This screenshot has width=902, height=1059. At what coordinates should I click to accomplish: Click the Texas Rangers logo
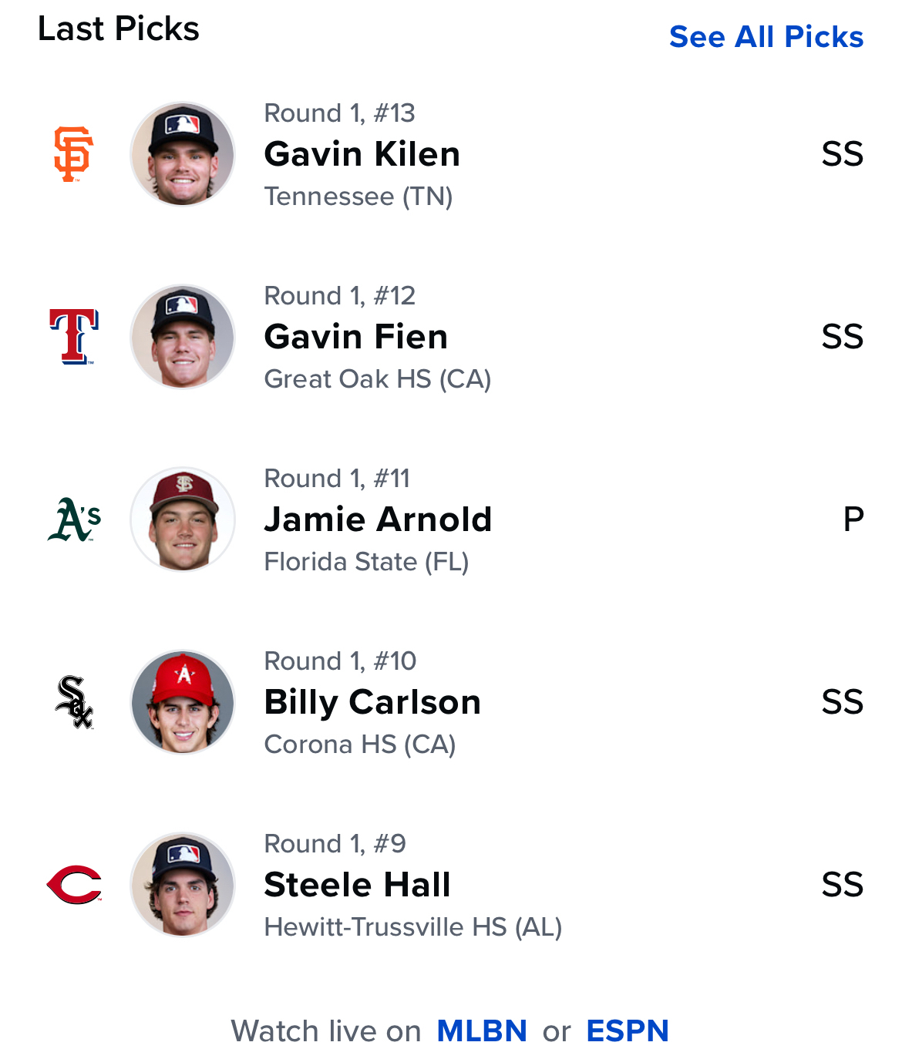tap(74, 337)
